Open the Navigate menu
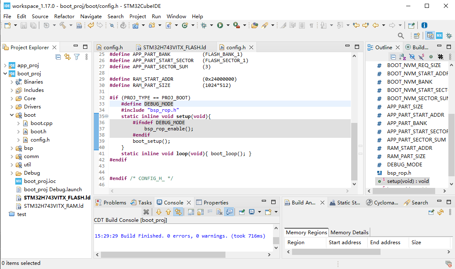This screenshot has height=269, width=455. coord(91,16)
